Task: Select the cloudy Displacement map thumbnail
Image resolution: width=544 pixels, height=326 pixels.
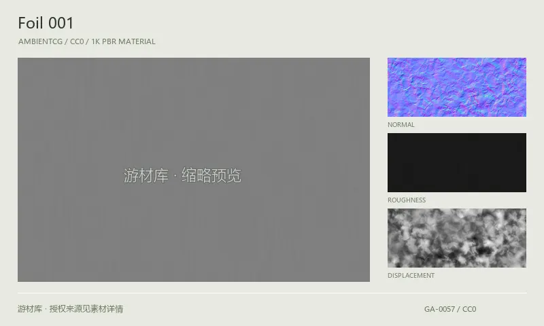Action: (x=456, y=238)
